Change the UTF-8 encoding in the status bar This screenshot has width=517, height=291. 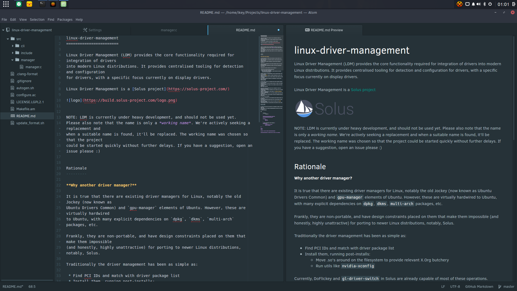pyautogui.click(x=455, y=287)
